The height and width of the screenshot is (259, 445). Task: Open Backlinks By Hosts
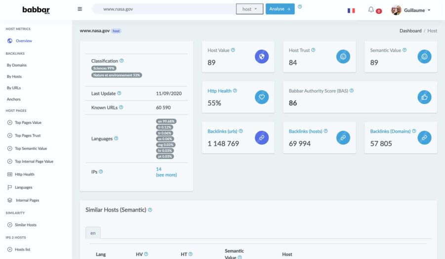pyautogui.click(x=14, y=76)
